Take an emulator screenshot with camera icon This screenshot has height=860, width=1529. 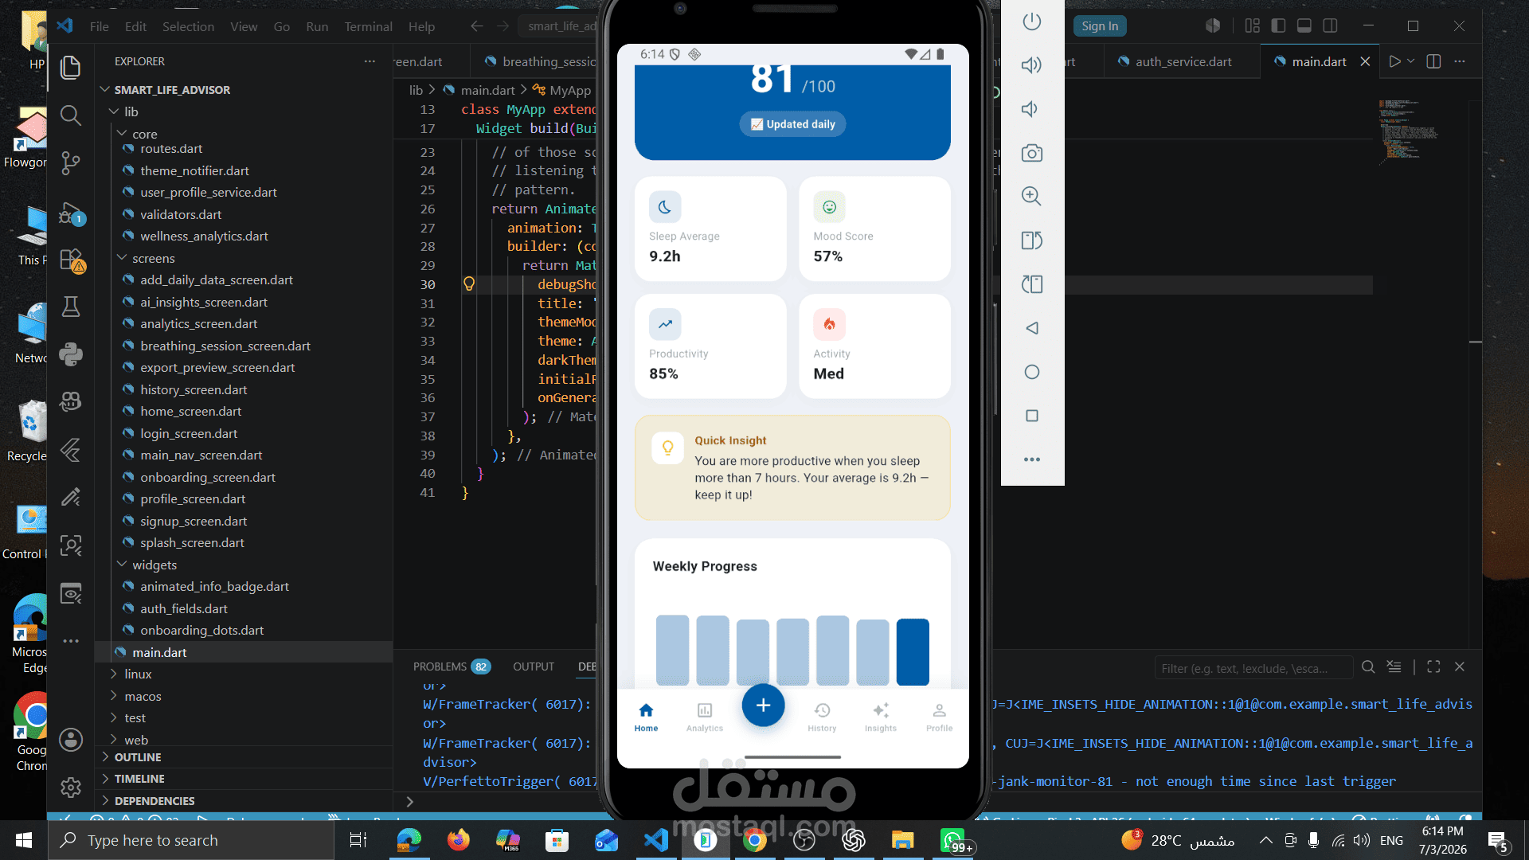pos(1032,153)
